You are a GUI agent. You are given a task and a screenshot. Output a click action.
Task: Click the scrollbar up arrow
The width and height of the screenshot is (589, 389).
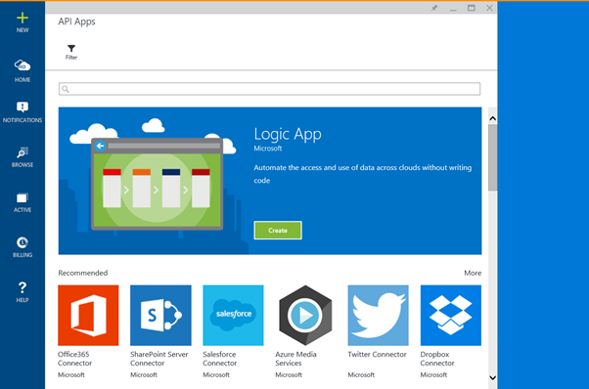coord(492,118)
